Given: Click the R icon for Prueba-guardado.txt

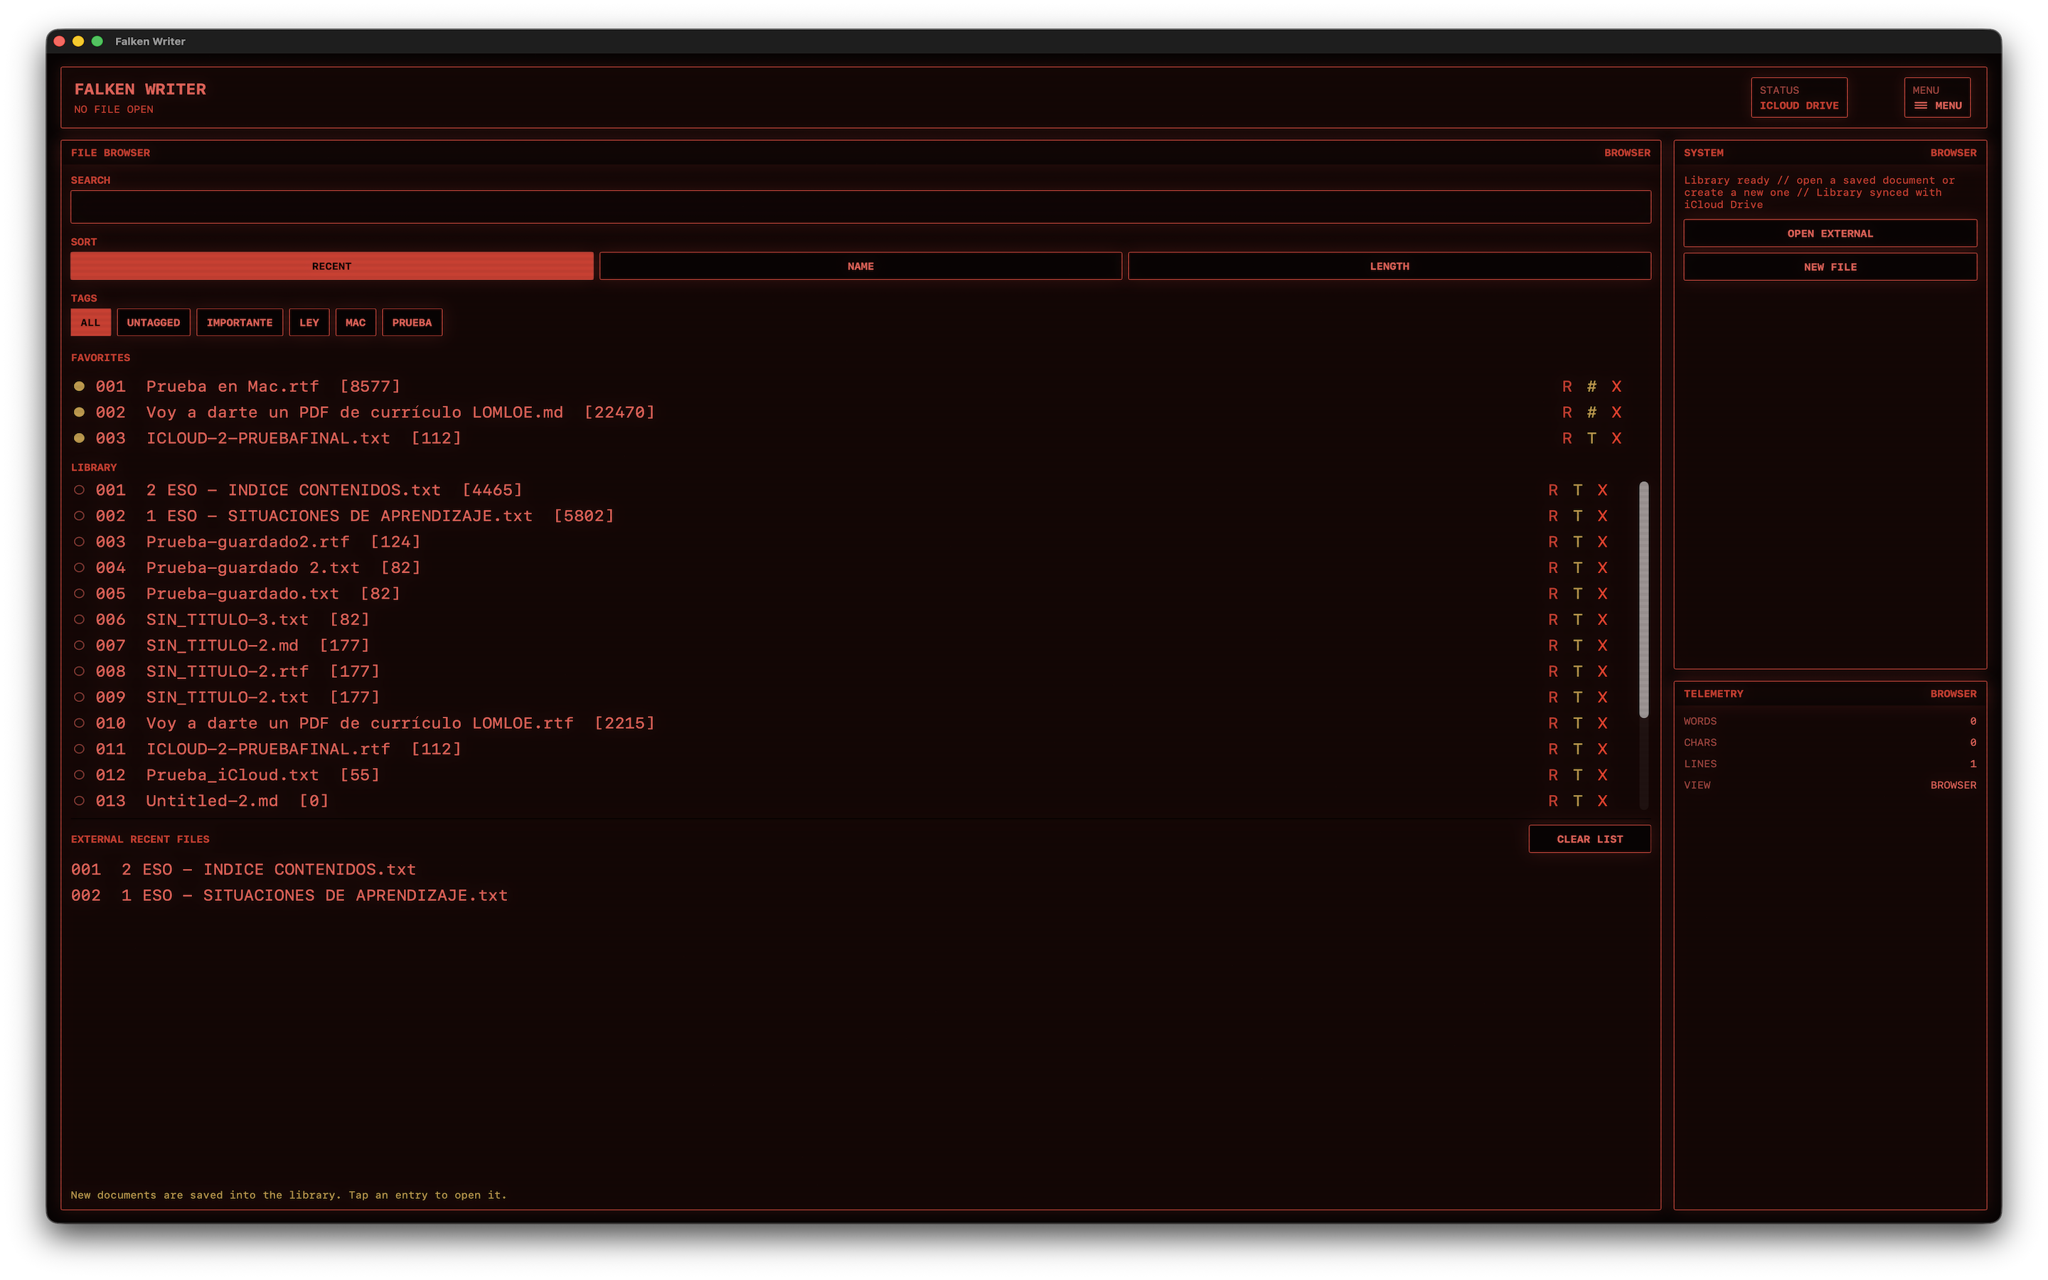Looking at the screenshot, I should pyautogui.click(x=1552, y=594).
